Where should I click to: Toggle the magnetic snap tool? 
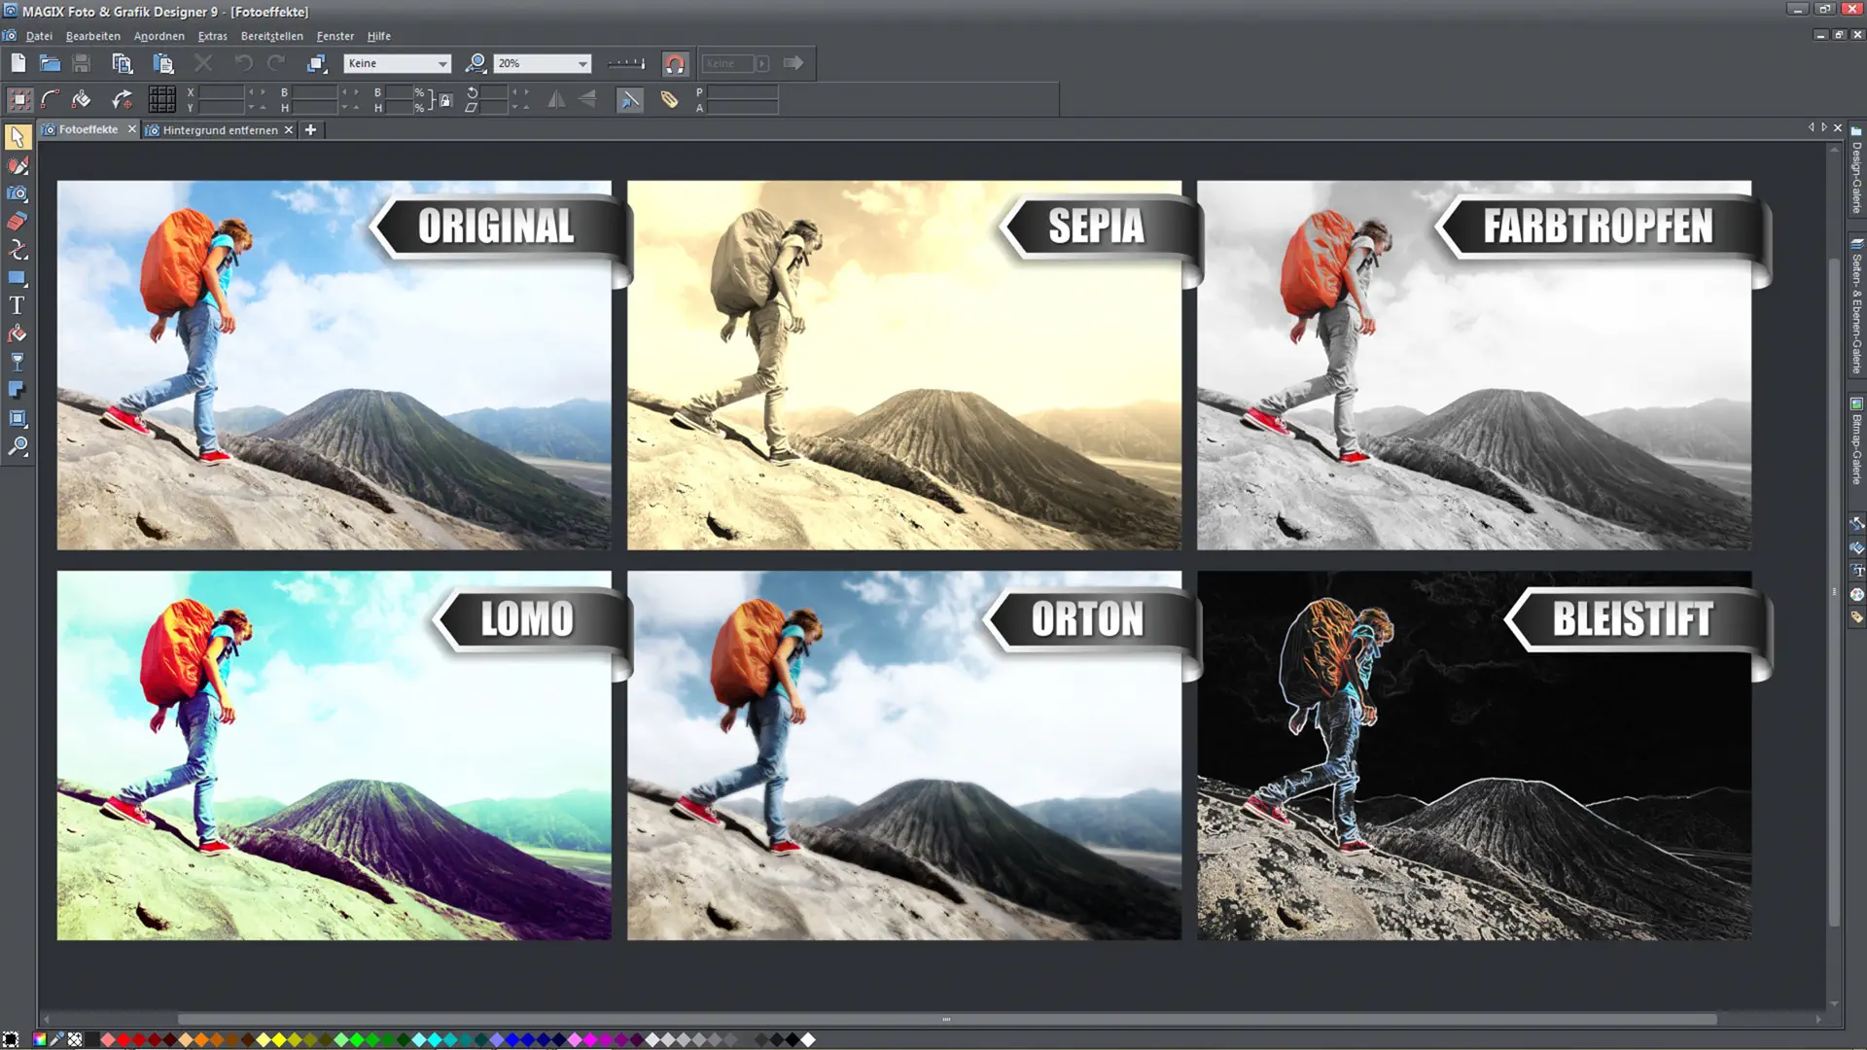pyautogui.click(x=675, y=62)
